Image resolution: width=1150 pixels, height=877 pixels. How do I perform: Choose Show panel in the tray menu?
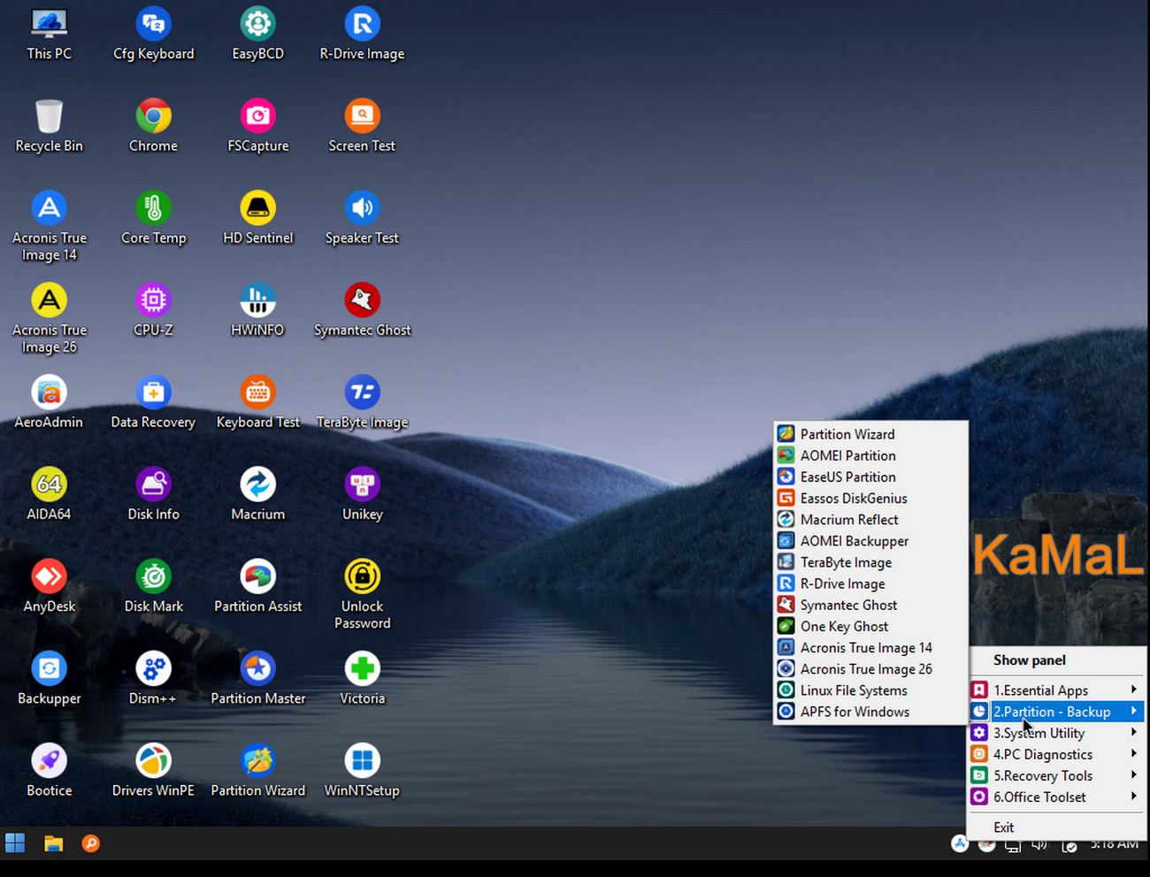point(1056,660)
